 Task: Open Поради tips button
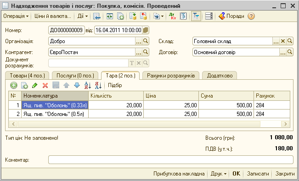tap(231, 16)
